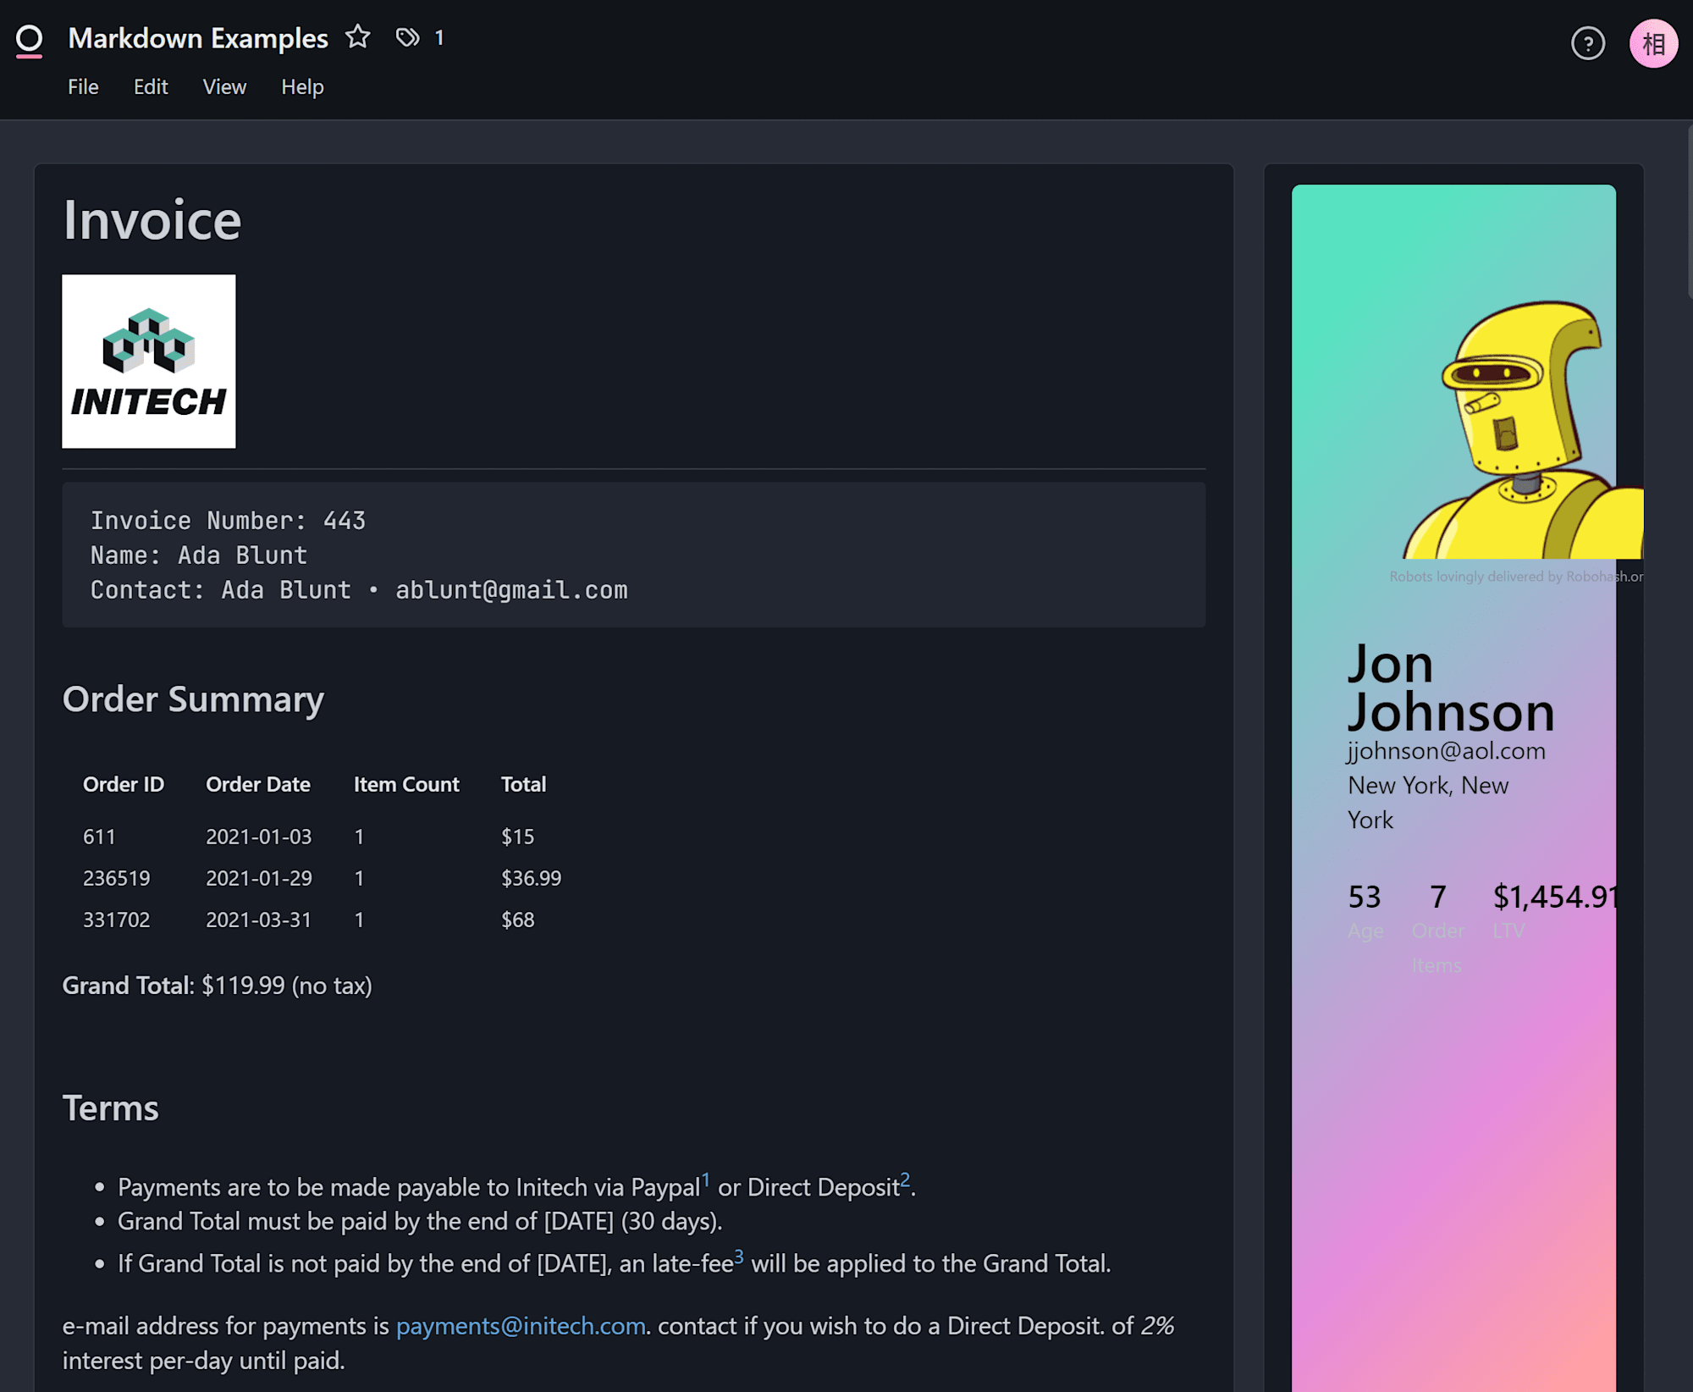Click the Order ID column header
1693x1392 pixels.
[124, 784]
